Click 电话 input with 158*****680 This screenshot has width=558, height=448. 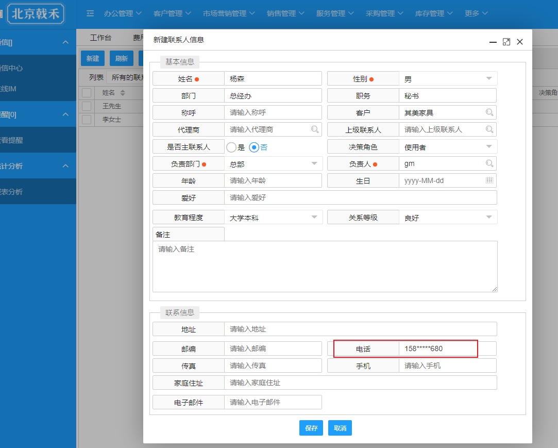pyautogui.click(x=448, y=349)
